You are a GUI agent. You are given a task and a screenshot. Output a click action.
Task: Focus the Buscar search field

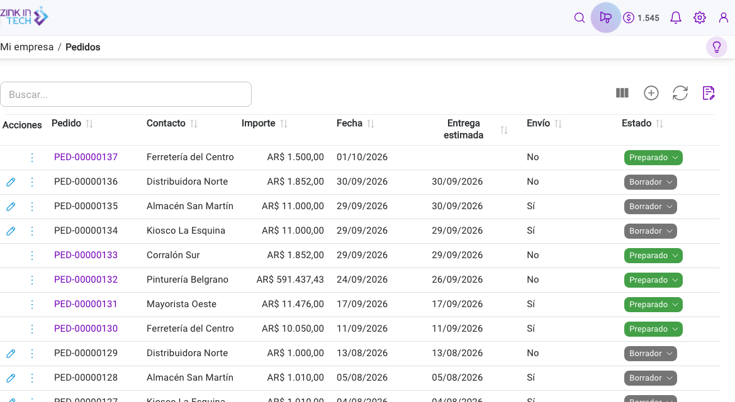(x=126, y=95)
